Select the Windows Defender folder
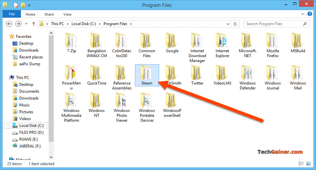 tap(248, 77)
